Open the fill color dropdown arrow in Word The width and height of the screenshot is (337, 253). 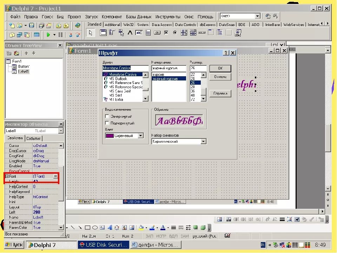(146, 228)
